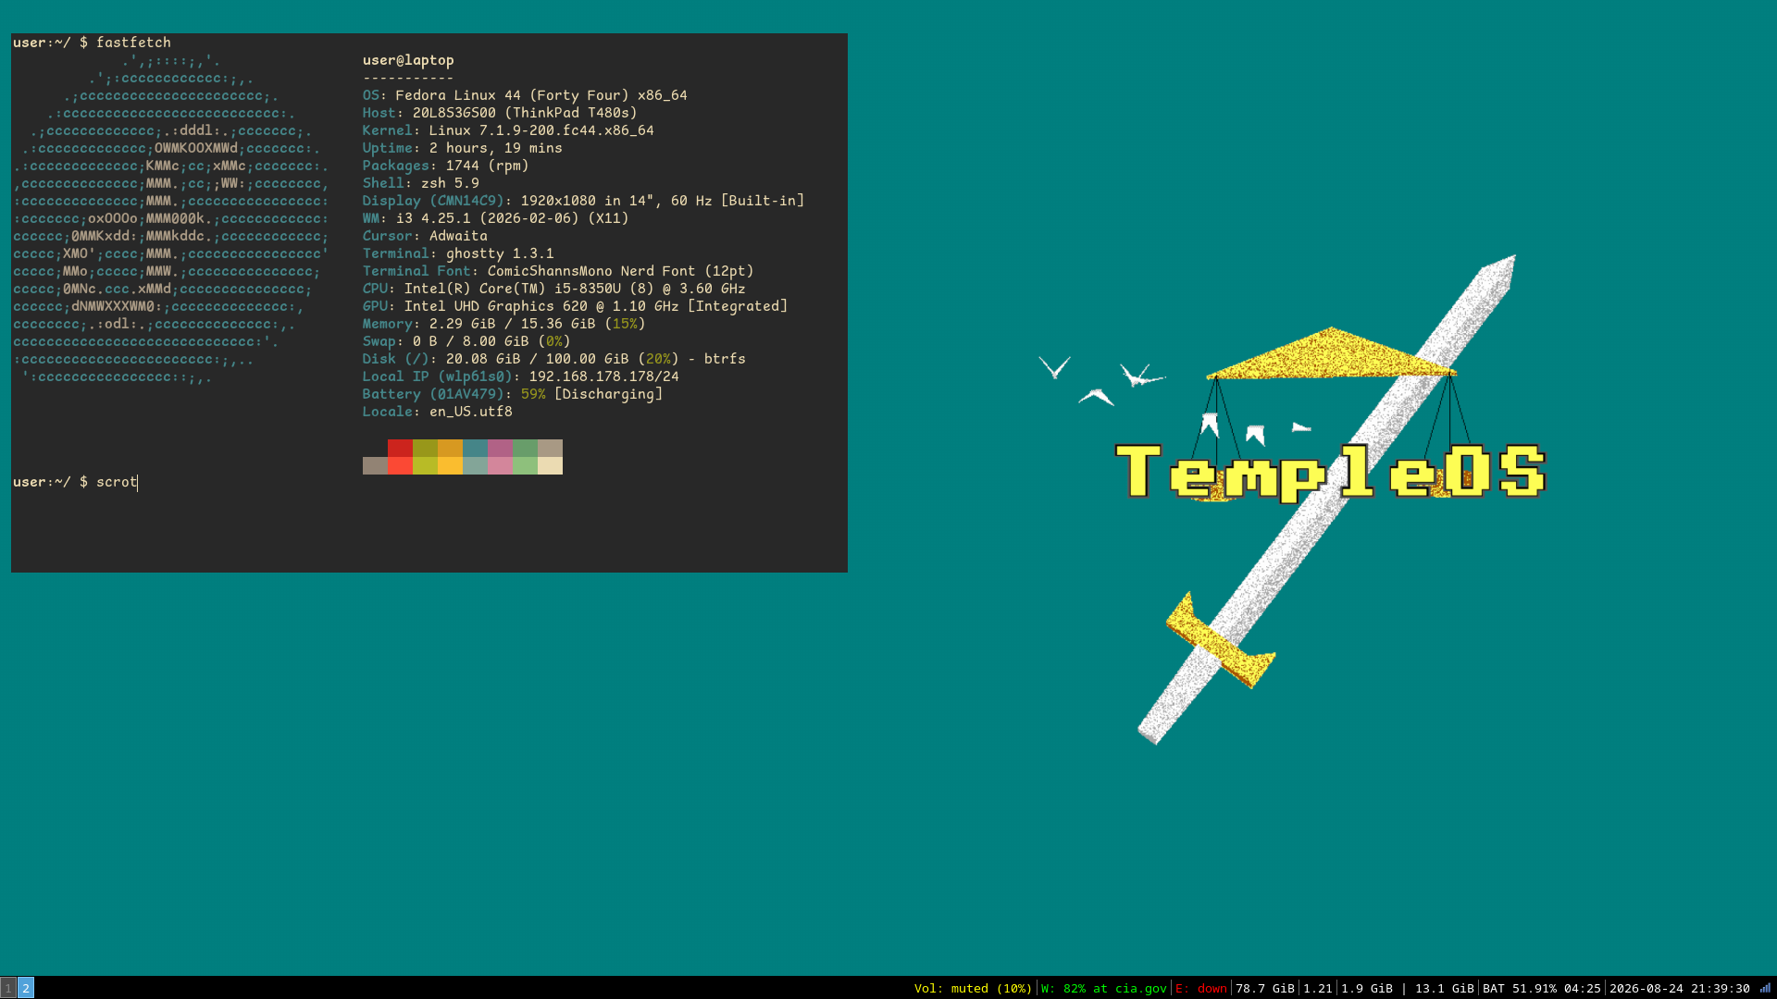This screenshot has width=1777, height=999.
Task: Click the "Vol: muted (10%)" status entry
Action: coord(973,989)
